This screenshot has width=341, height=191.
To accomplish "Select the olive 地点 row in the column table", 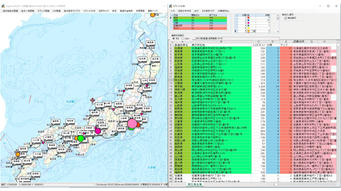I will tap(200, 18).
